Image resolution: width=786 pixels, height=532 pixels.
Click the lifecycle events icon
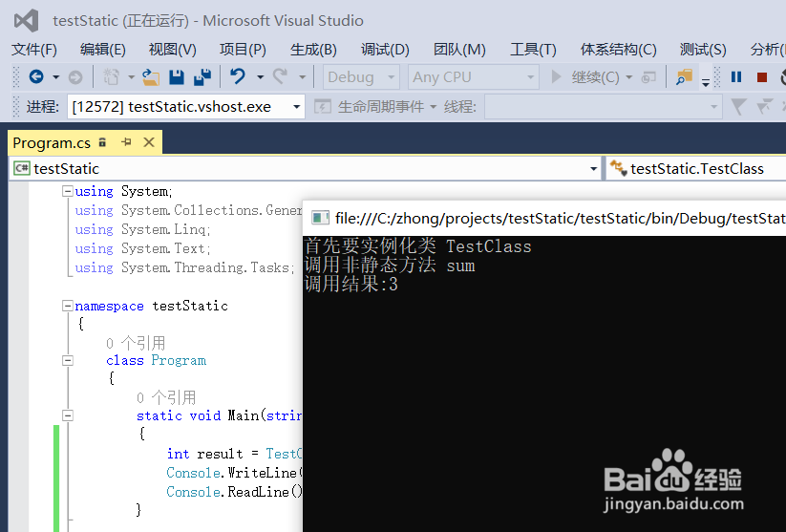click(322, 106)
